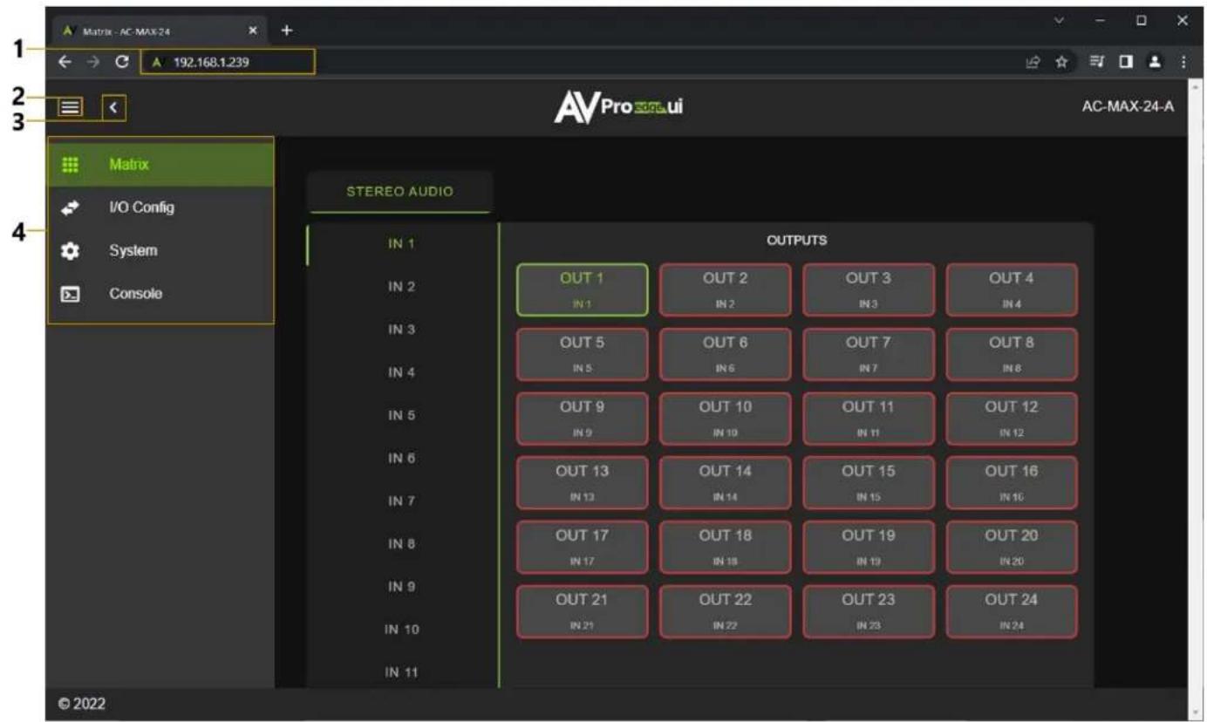Select input IN 2

pos(401,287)
